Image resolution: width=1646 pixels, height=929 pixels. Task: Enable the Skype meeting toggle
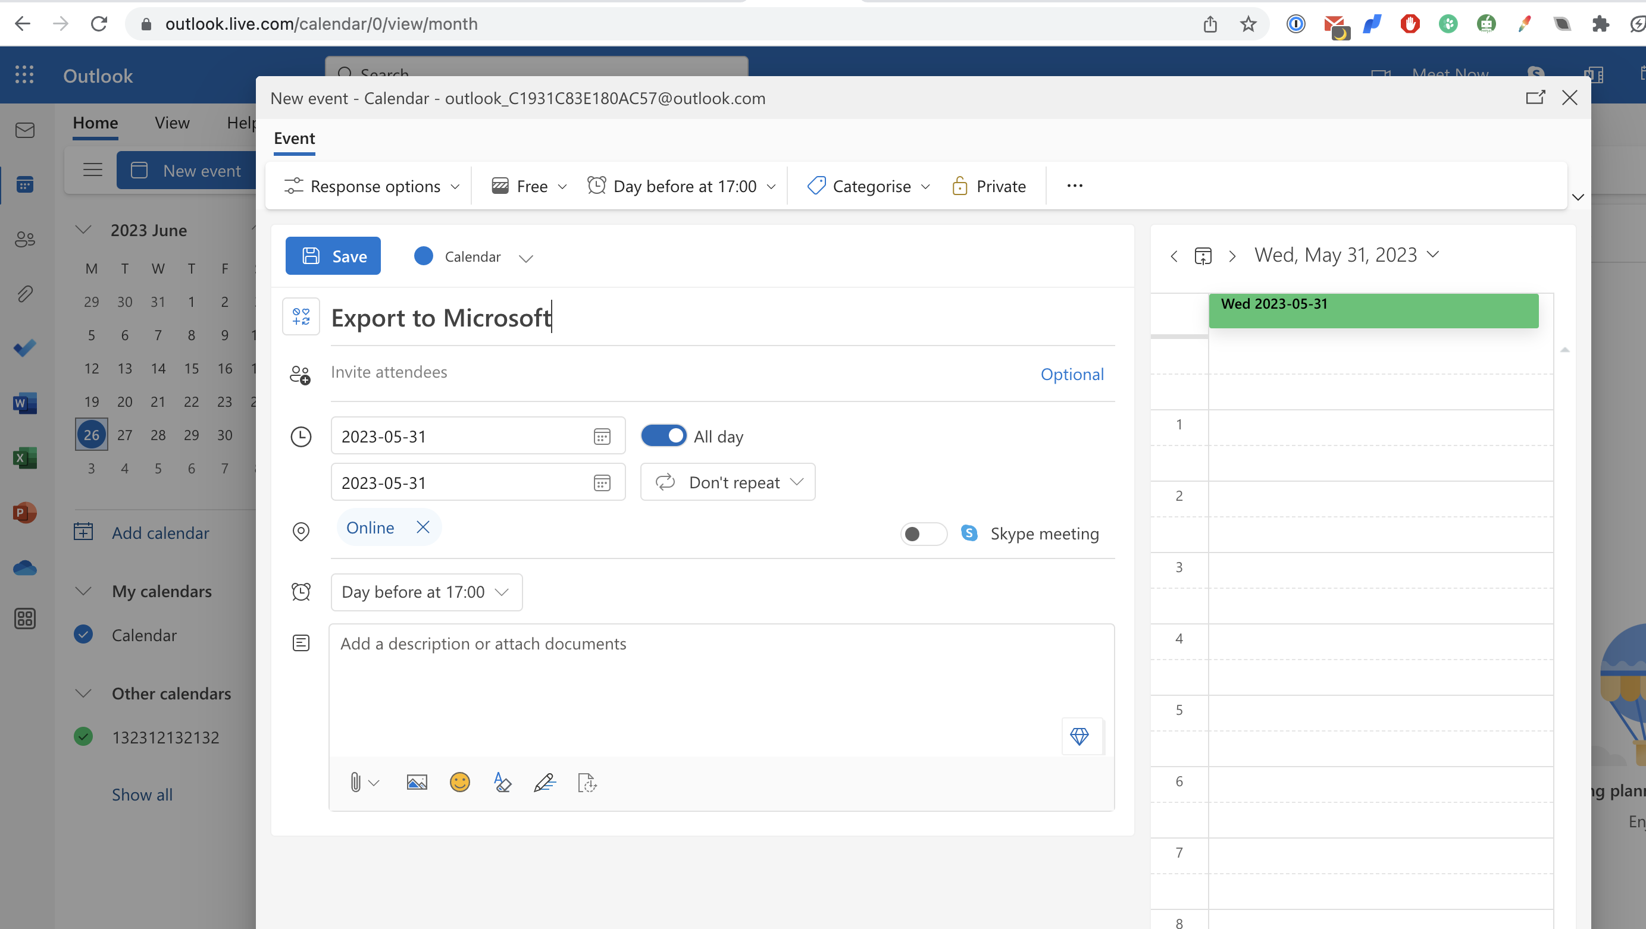924,533
